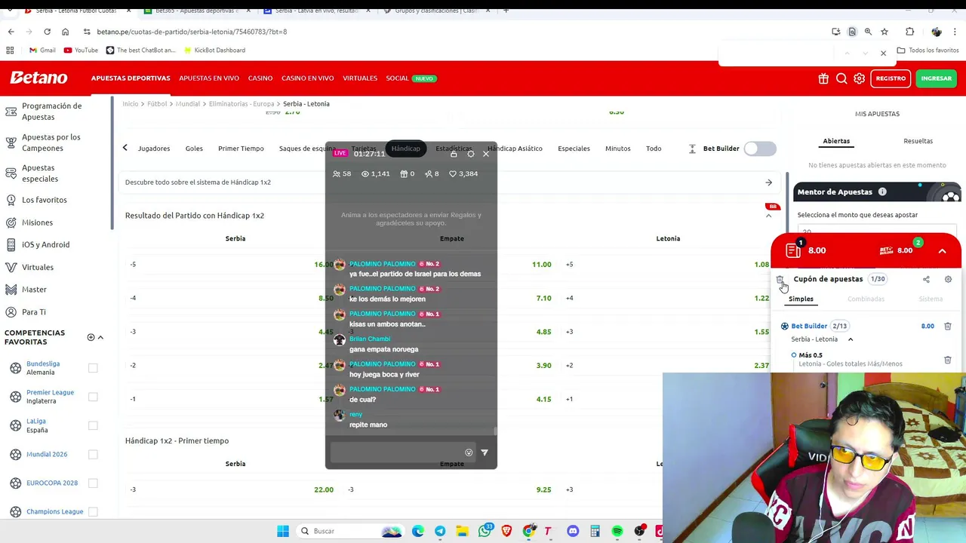Open Discord from the taskbar
Viewport: 966px width, 543px height.
[573, 531]
